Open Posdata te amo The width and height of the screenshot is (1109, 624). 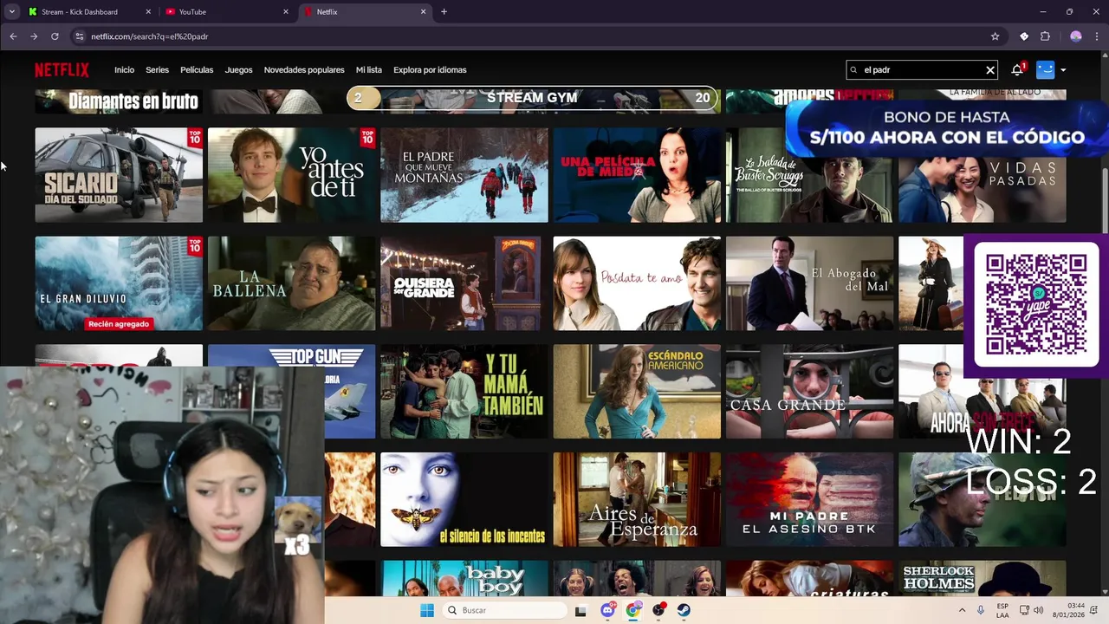tap(637, 283)
